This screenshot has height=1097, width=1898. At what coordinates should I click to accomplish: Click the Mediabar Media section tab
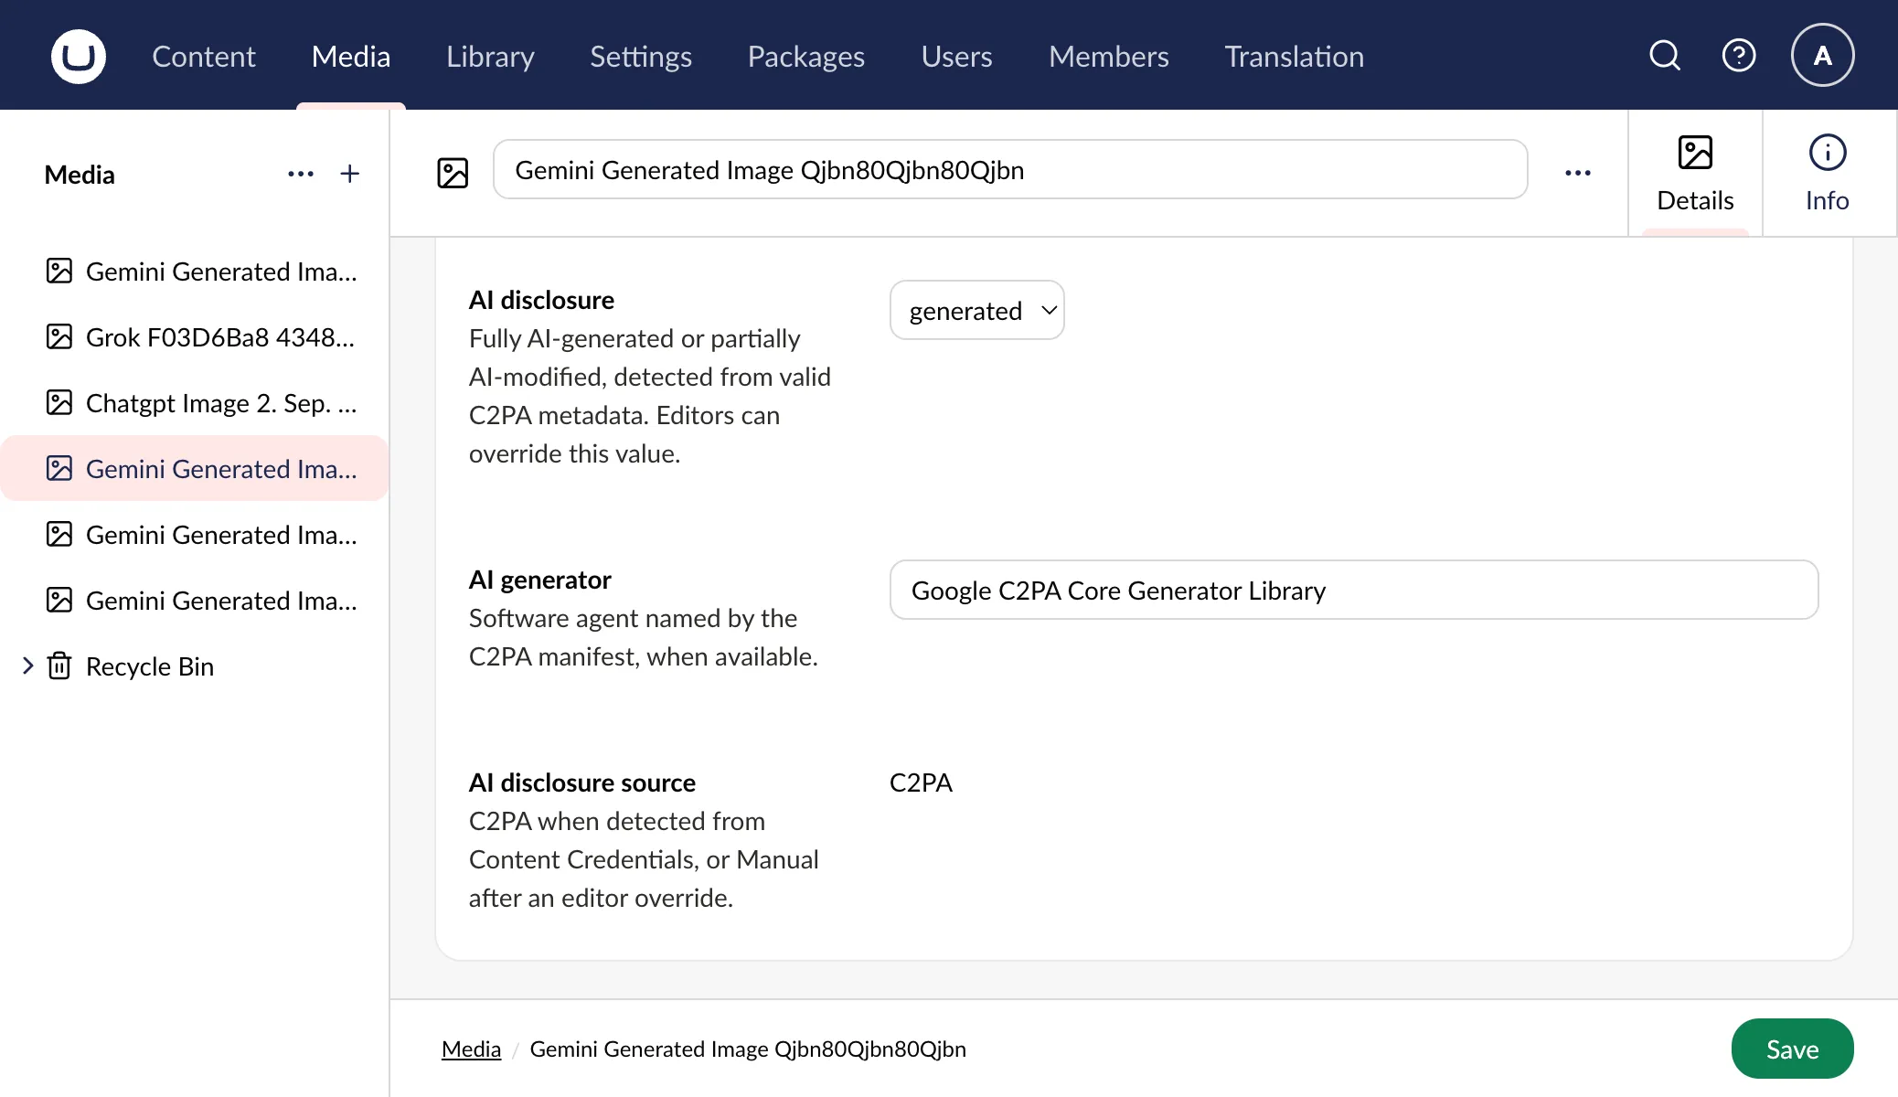pos(350,57)
